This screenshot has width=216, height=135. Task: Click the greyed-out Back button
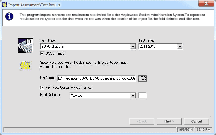coord(142,121)
